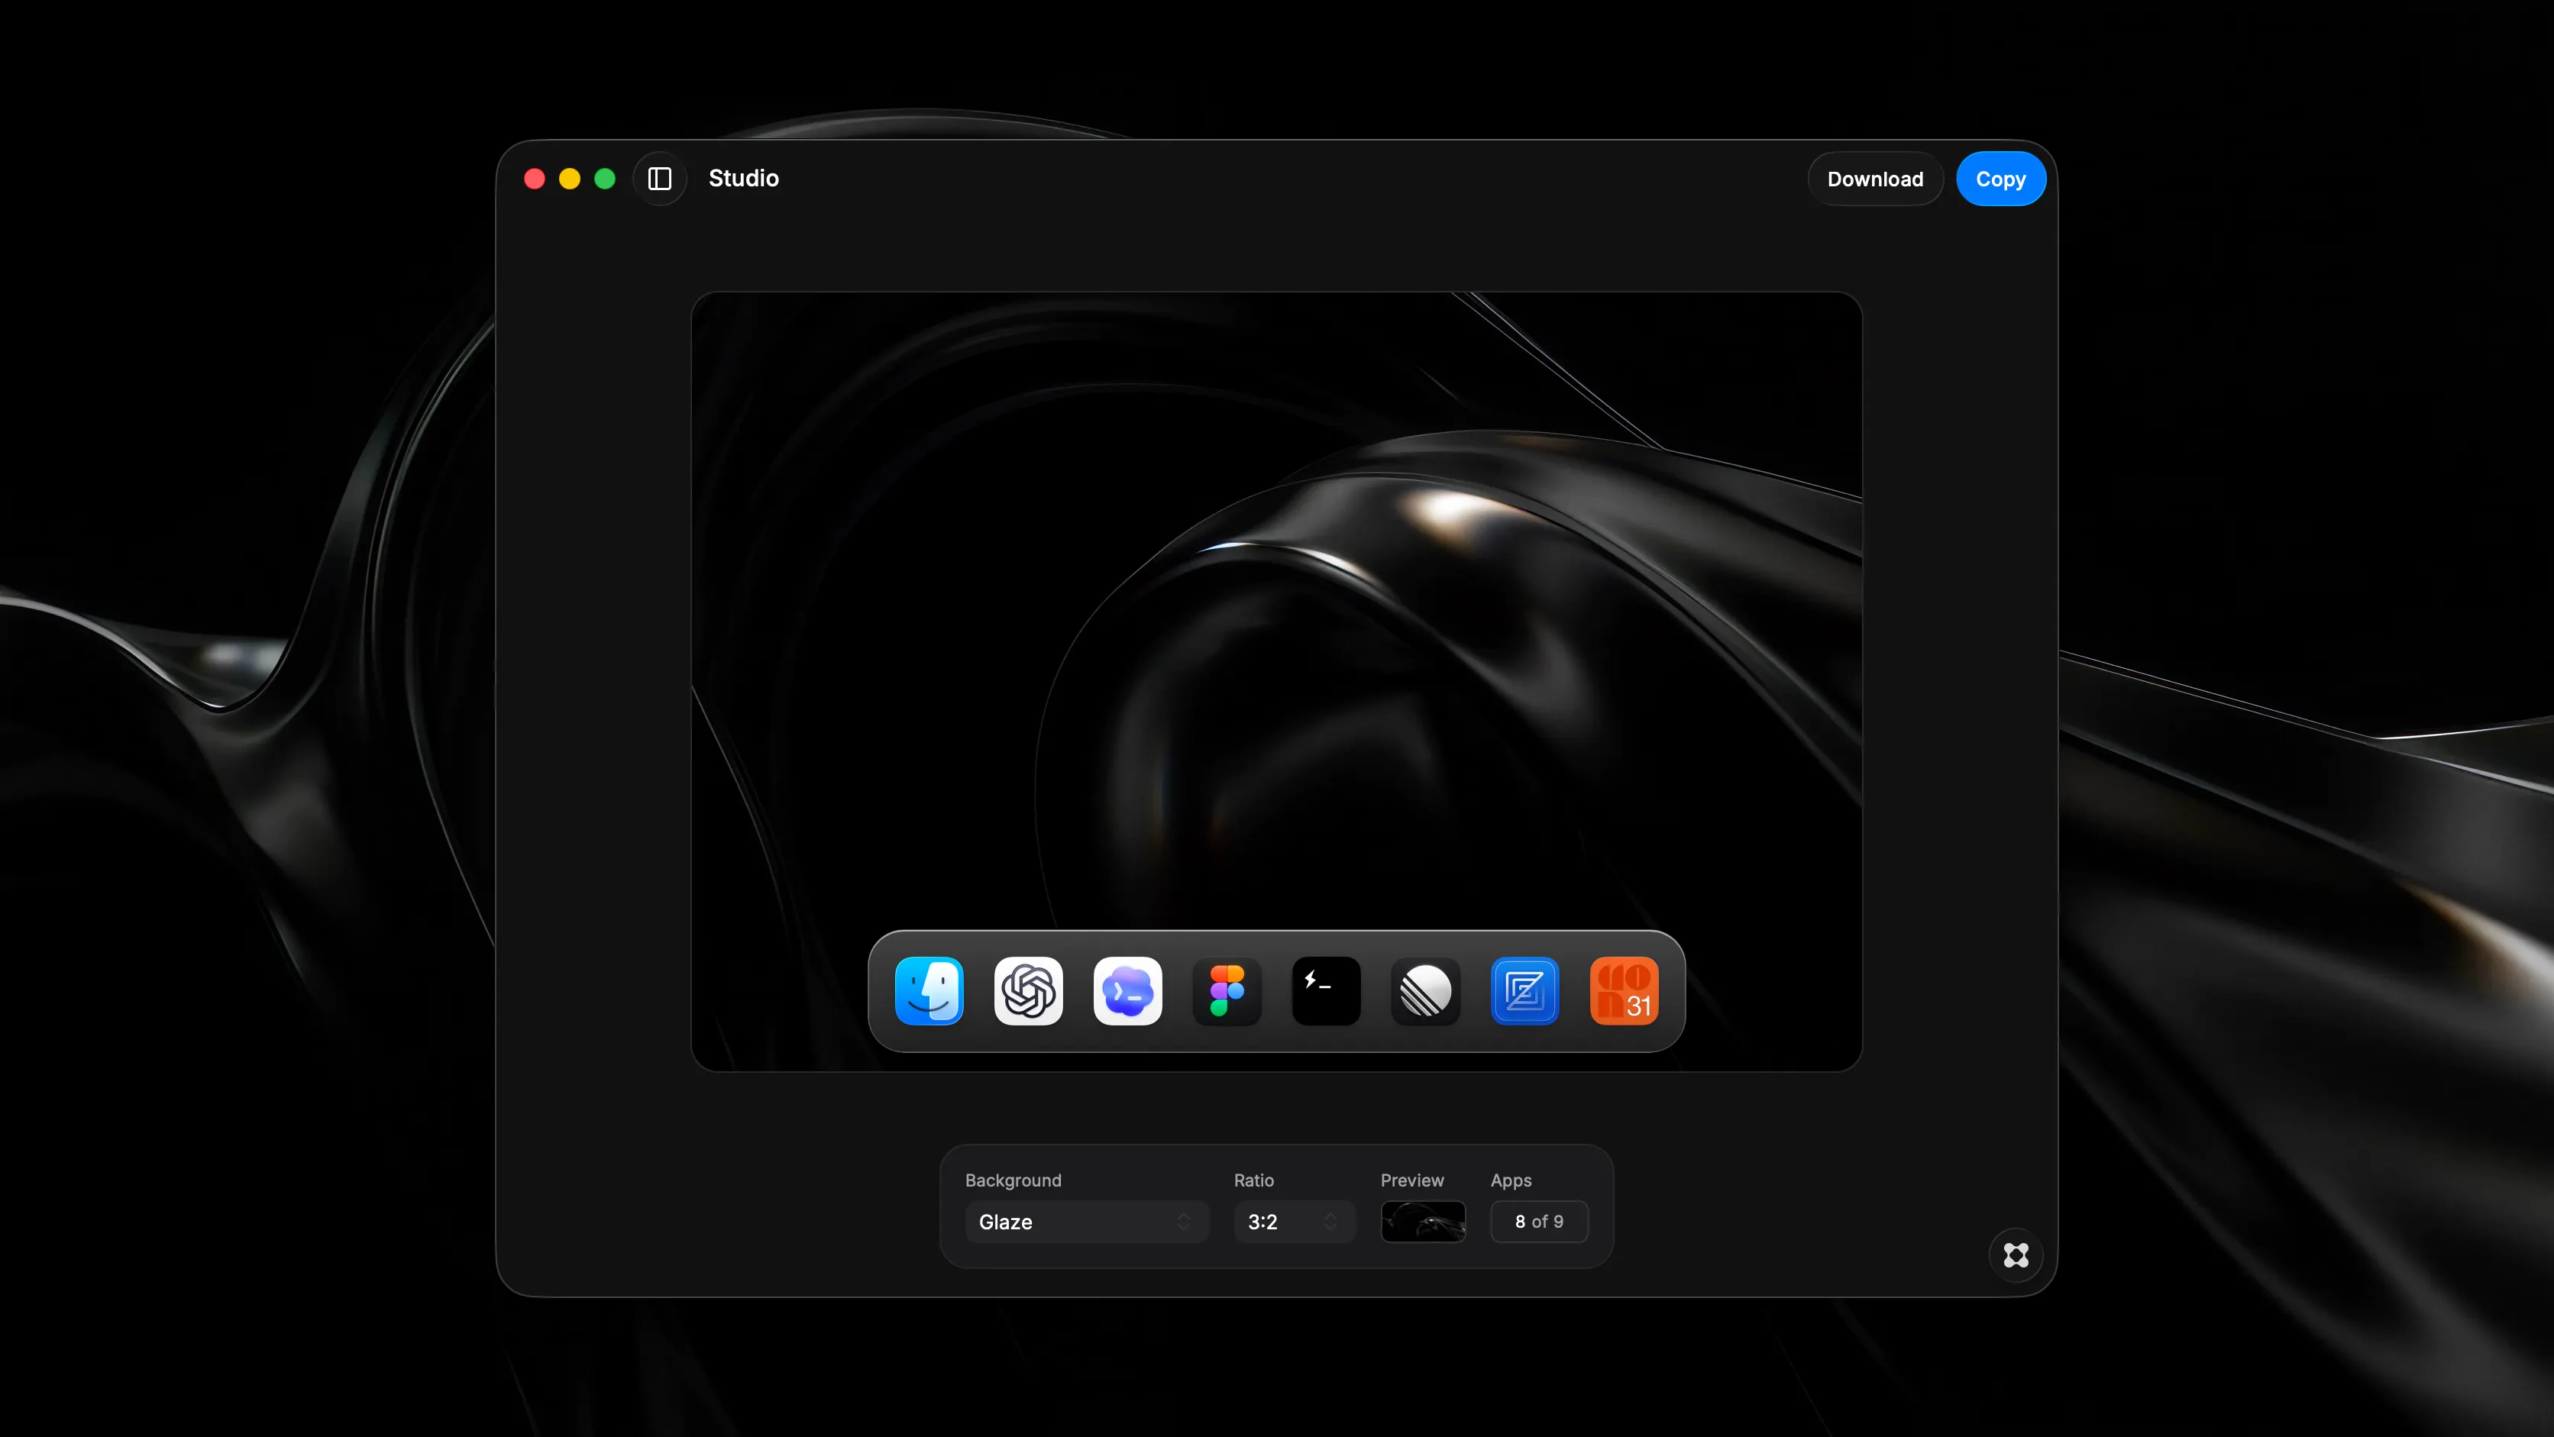
Task: Toggle the sidebar panel icon
Action: [659, 179]
